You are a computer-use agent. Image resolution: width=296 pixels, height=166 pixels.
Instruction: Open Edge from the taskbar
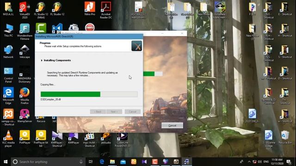tap(102, 162)
